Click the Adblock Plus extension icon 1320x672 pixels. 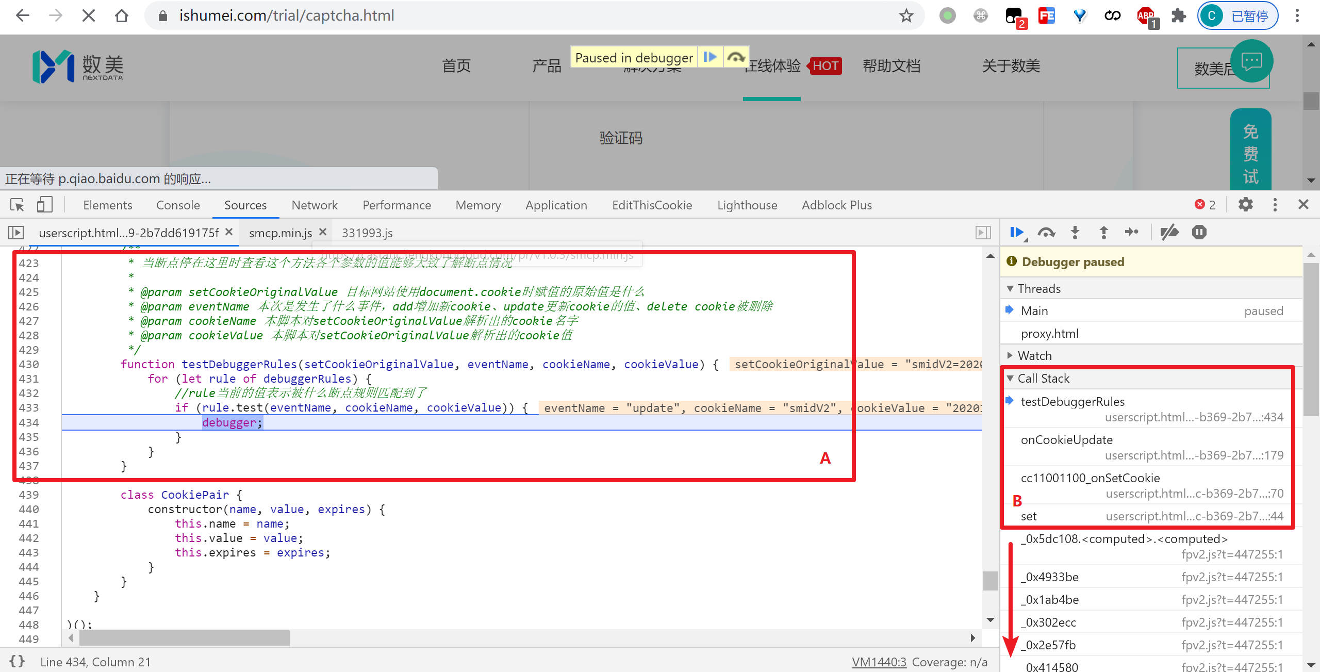pos(1146,16)
